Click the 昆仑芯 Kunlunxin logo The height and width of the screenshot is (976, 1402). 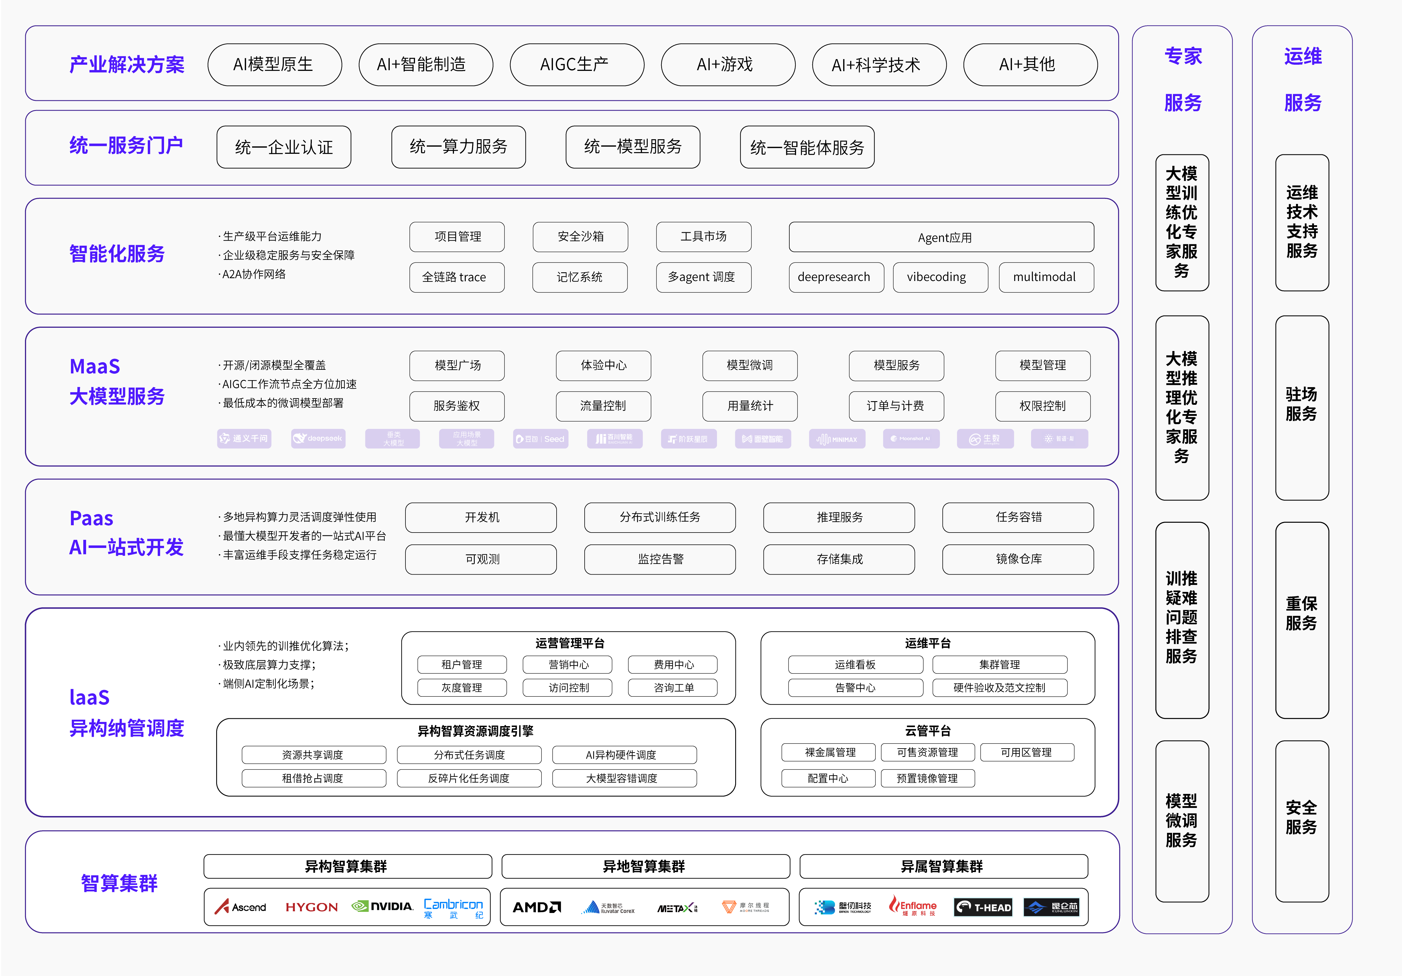tap(1051, 907)
